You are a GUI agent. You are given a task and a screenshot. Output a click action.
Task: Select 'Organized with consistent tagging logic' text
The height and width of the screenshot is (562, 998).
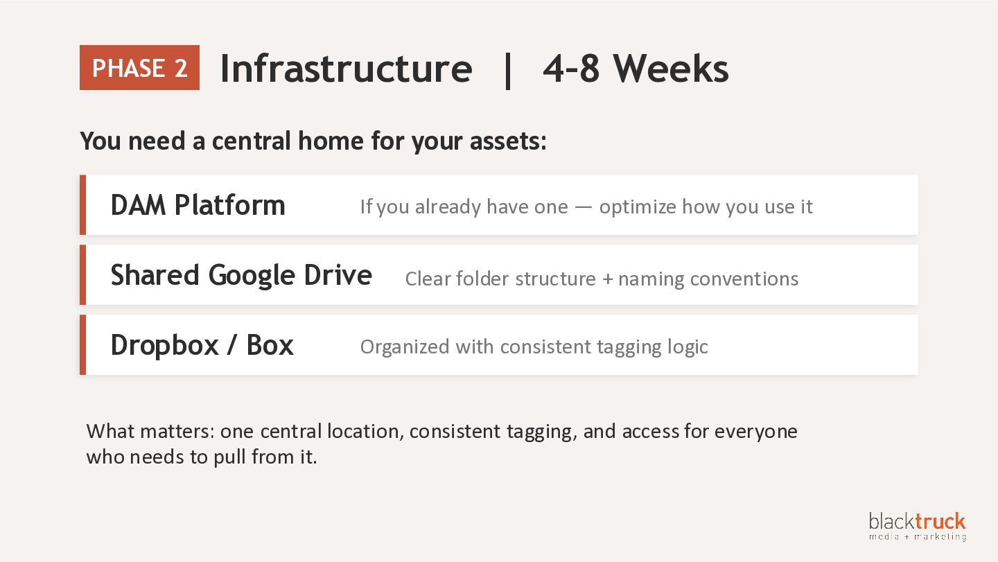(534, 346)
